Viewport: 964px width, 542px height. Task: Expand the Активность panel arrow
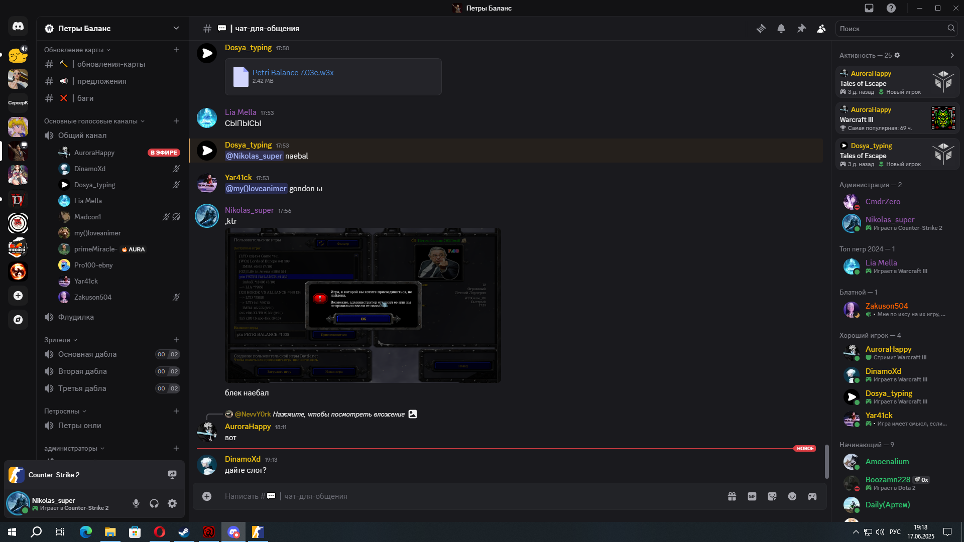point(952,55)
